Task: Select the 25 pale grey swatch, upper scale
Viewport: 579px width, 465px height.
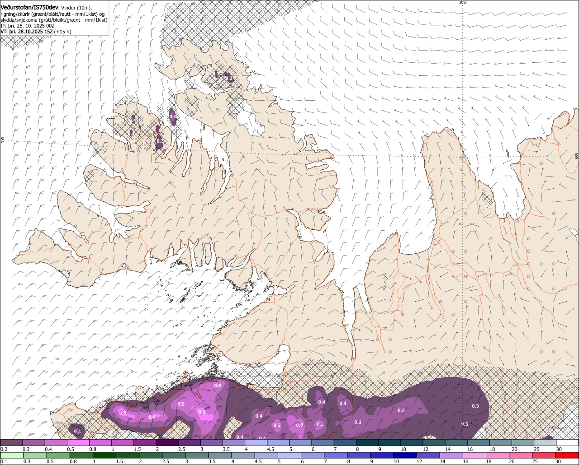Action: pyautogui.click(x=546, y=442)
